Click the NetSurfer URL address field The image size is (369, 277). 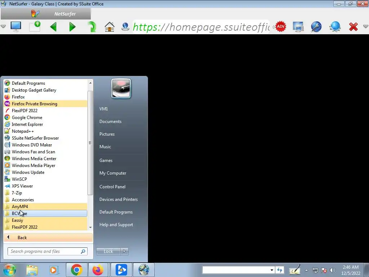tap(201, 27)
